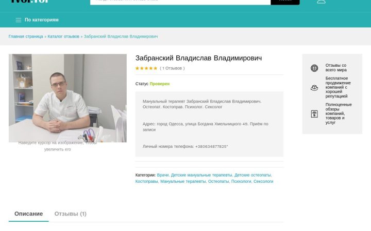Open the Костоправы category link

[x=147, y=182]
